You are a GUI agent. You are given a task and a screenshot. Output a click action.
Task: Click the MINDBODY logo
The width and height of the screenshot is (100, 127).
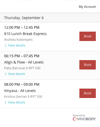(x=84, y=119)
